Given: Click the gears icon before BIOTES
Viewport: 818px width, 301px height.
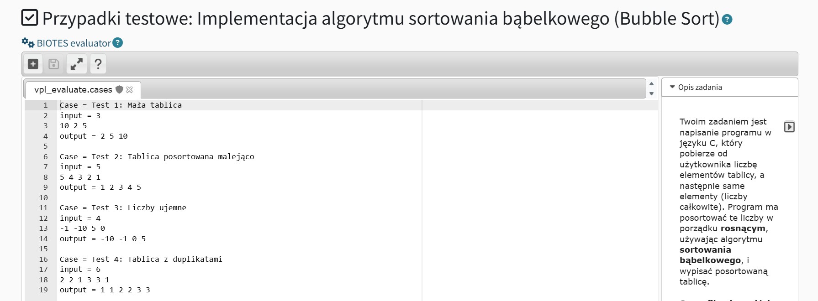Looking at the screenshot, I should click(x=28, y=43).
